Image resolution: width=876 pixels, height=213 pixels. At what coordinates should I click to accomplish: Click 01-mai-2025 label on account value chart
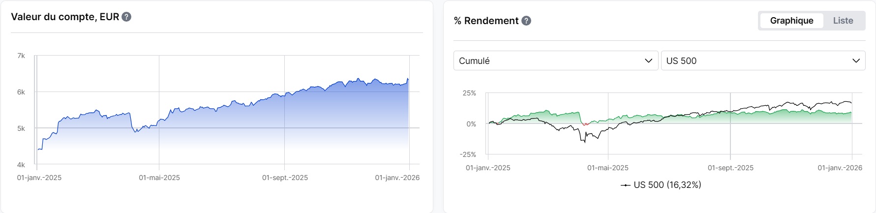point(159,178)
